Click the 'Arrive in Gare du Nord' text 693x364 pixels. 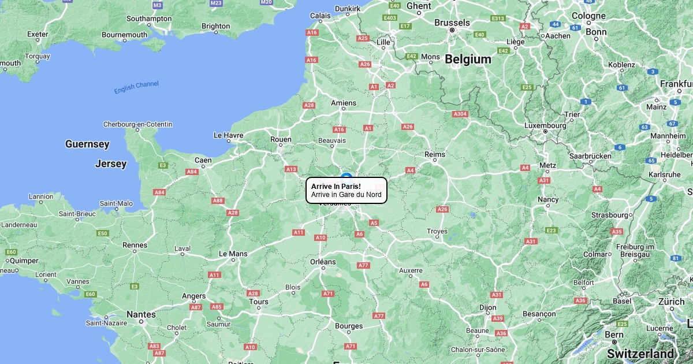coord(346,195)
